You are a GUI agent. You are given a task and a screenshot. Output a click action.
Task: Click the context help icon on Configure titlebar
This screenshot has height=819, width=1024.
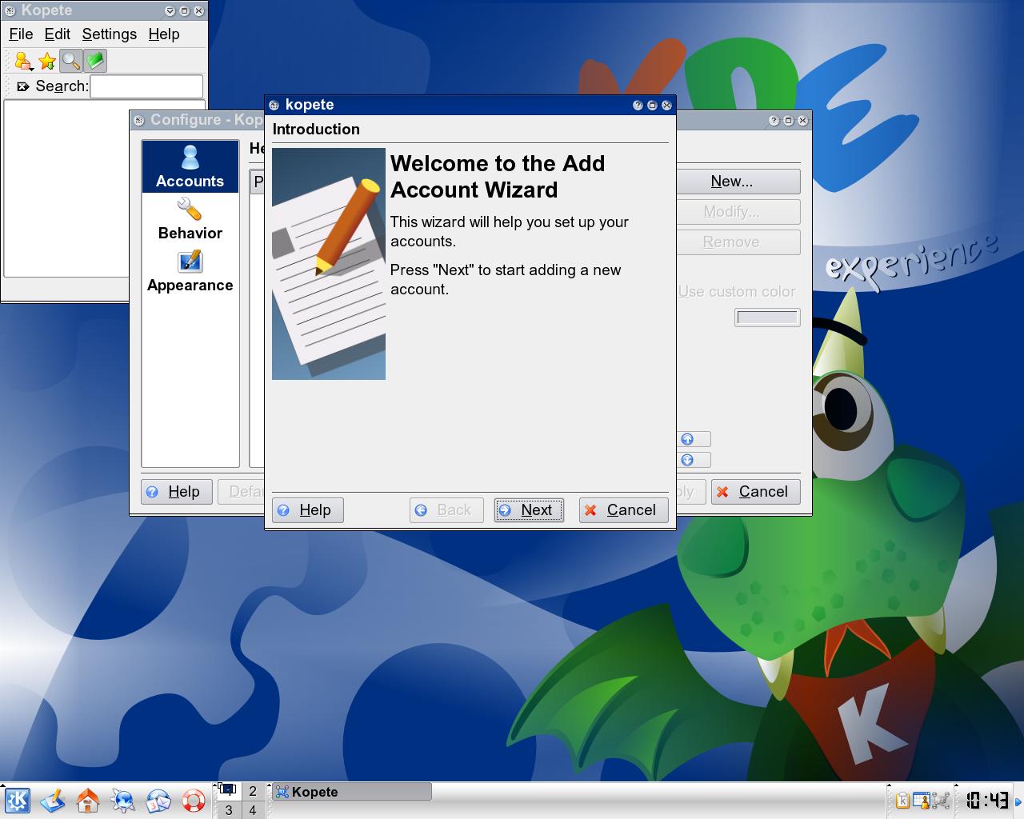774,121
